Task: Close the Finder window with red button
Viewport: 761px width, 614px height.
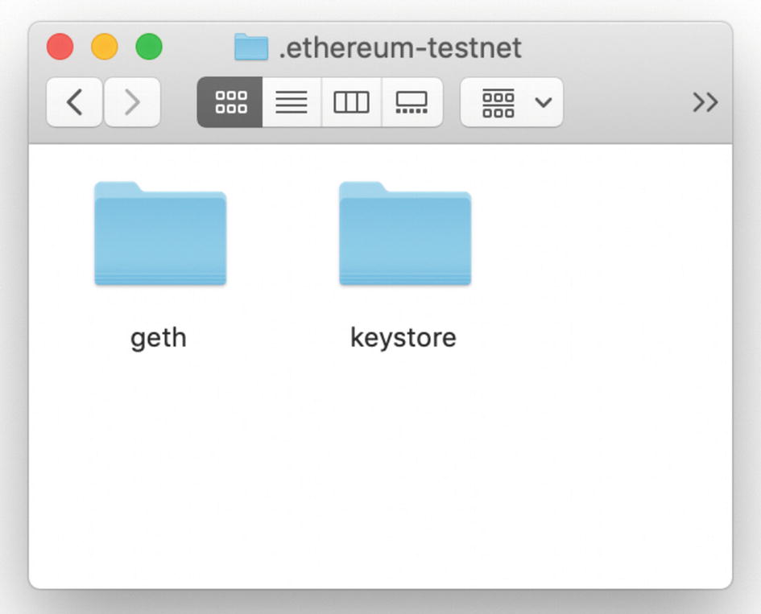Action: coord(60,47)
